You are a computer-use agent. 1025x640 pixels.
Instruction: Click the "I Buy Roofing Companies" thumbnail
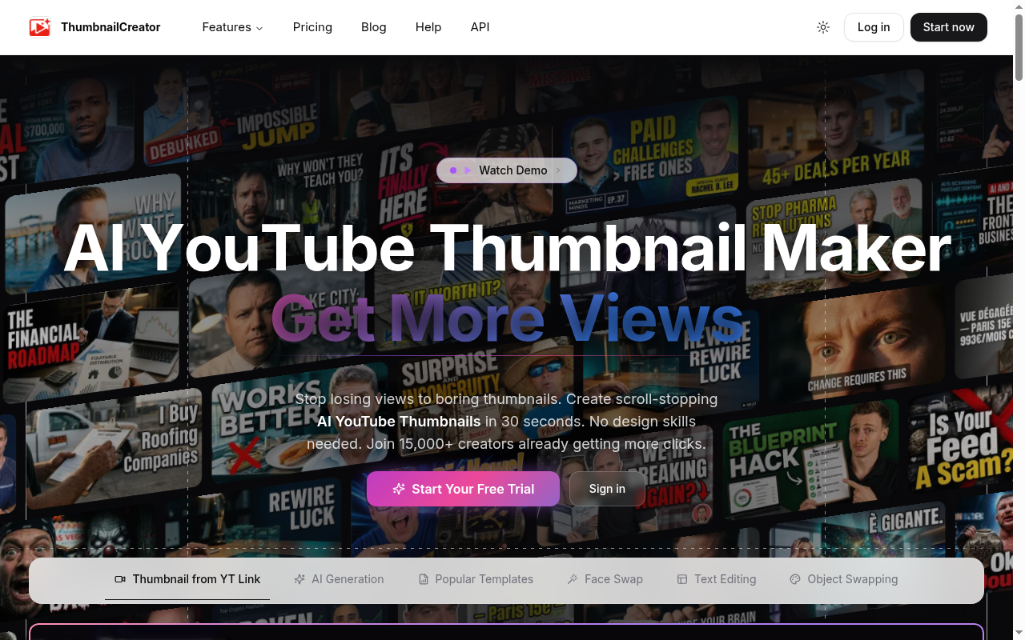[112, 448]
